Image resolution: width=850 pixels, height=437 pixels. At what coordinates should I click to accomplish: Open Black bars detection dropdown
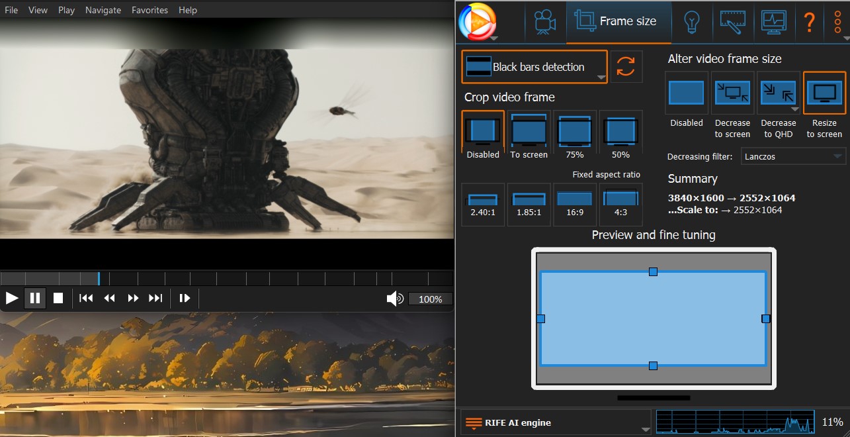pyautogui.click(x=534, y=67)
